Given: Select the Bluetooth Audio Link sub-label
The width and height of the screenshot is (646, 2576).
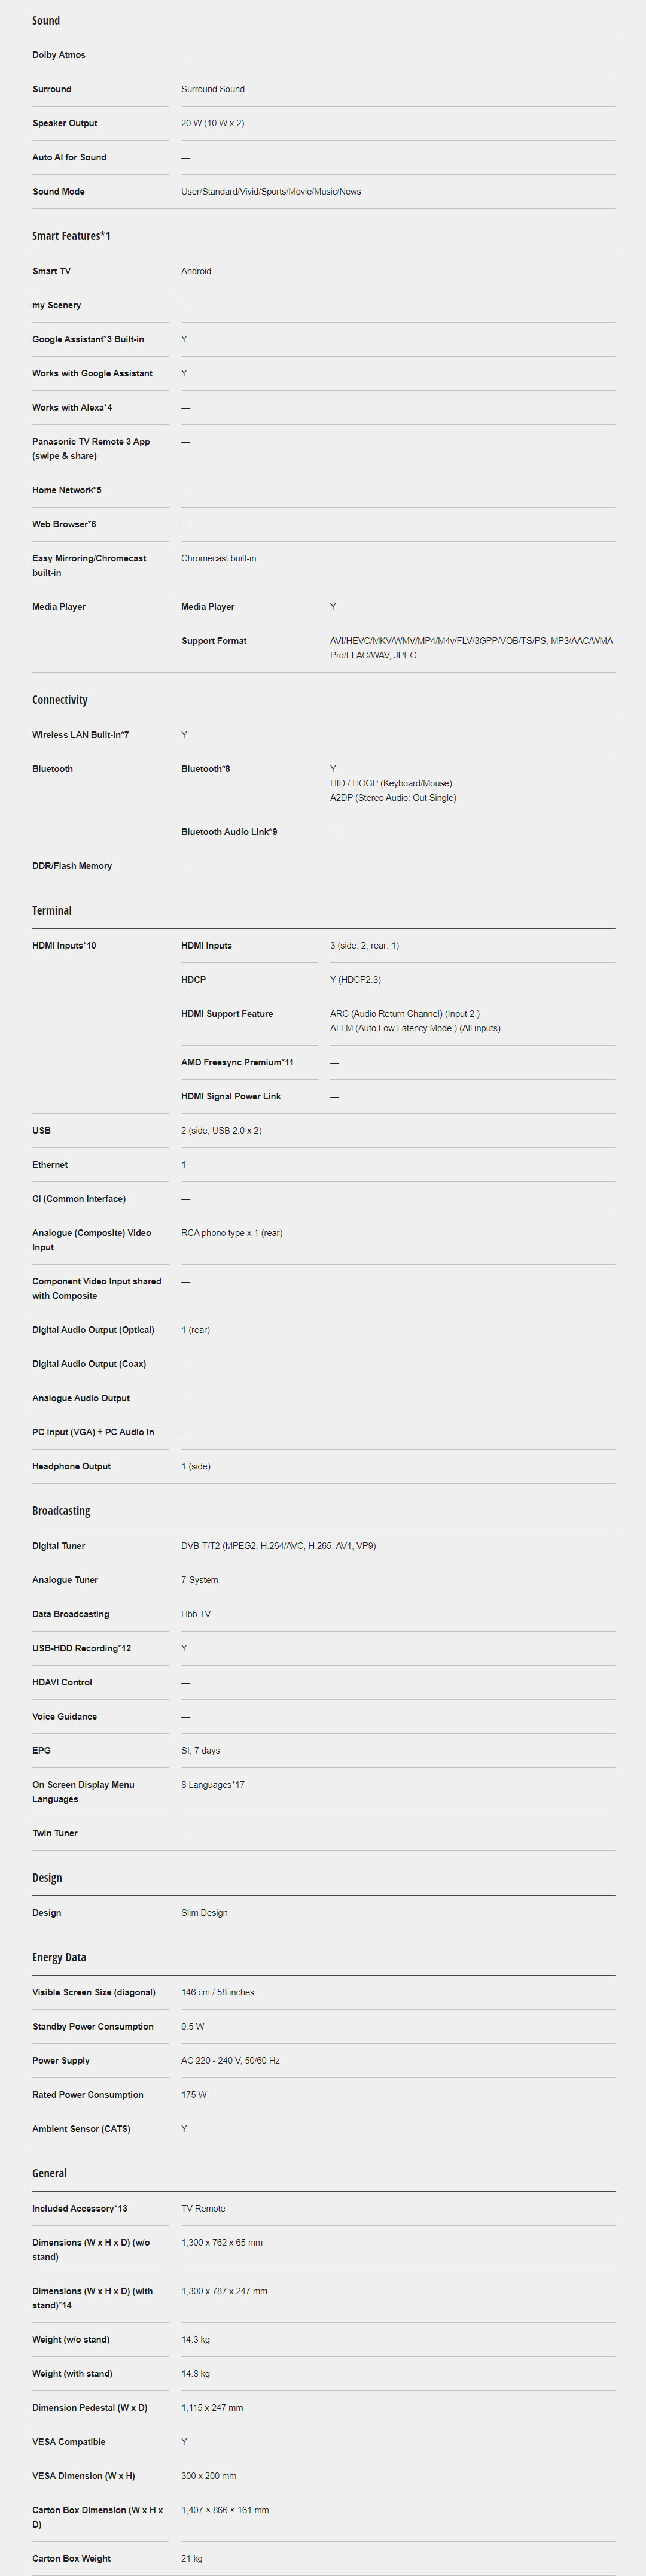Looking at the screenshot, I should [x=229, y=832].
